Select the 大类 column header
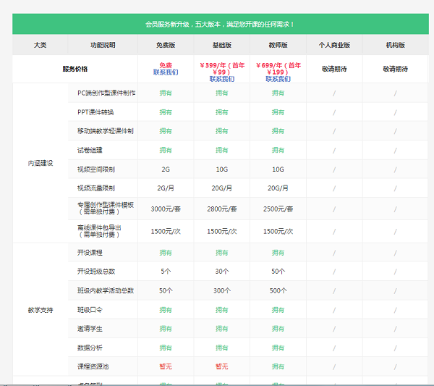This screenshot has width=434, height=386. 40,45
